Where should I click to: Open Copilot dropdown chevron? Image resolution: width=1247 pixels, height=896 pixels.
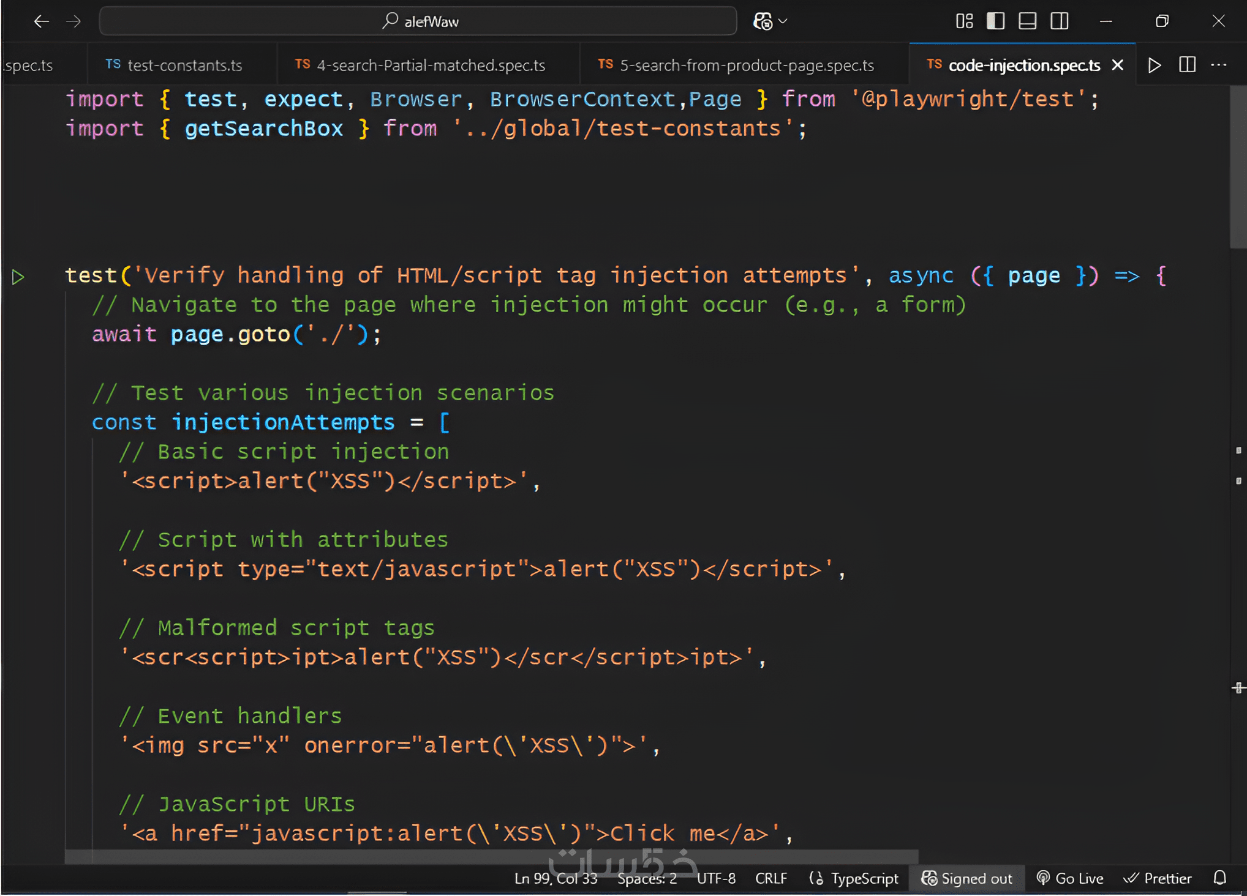pyautogui.click(x=783, y=21)
